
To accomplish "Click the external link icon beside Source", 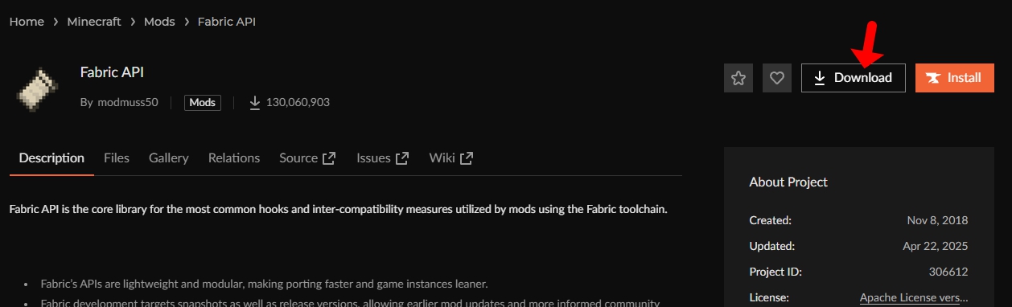I will click(x=329, y=158).
